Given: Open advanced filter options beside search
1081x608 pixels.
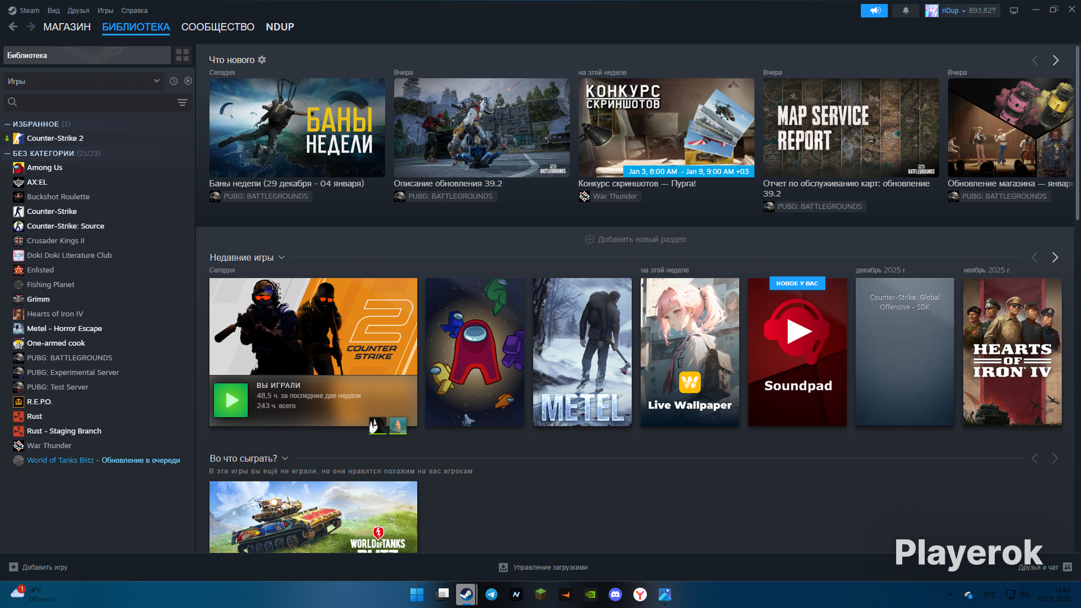Looking at the screenshot, I should coord(182,102).
